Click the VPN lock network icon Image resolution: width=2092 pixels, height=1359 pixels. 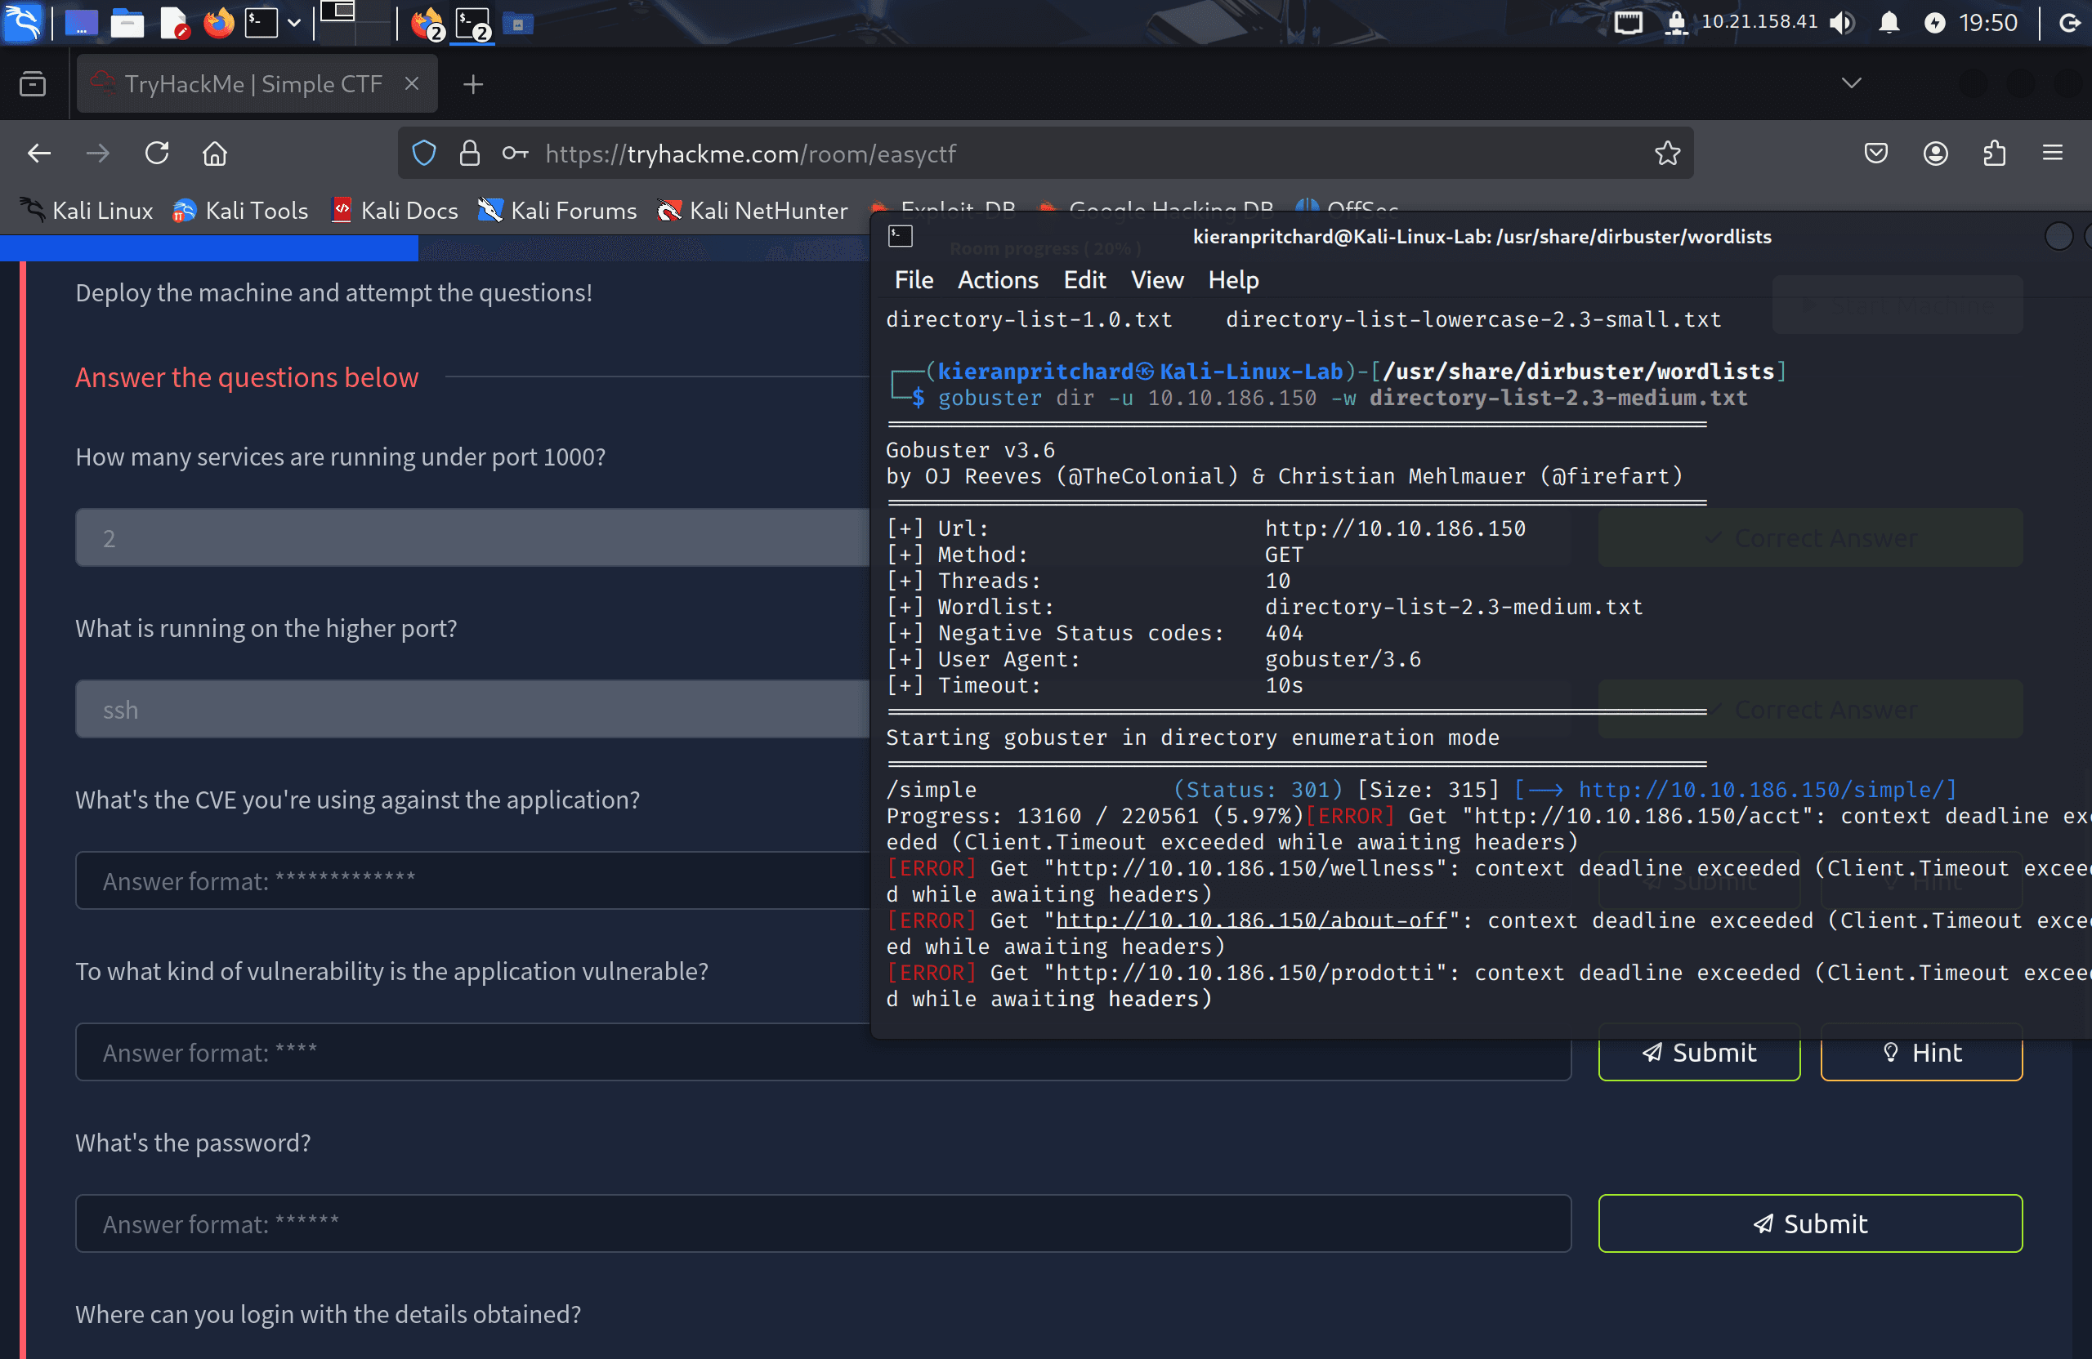point(1677,22)
